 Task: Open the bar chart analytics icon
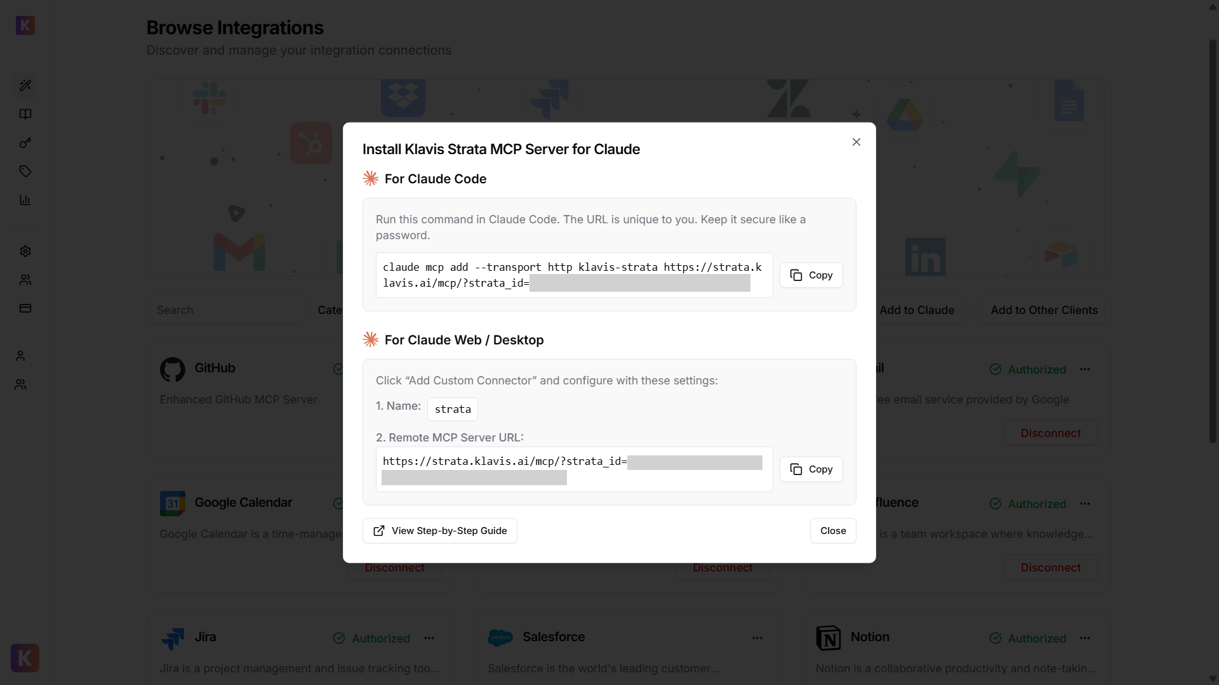tap(25, 200)
